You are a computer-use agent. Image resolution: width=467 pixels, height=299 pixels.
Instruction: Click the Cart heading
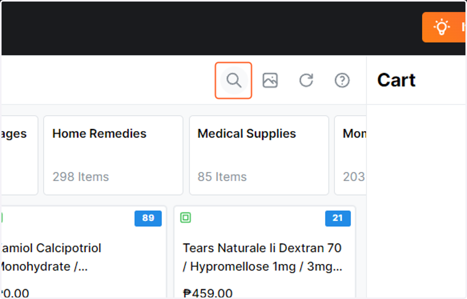click(397, 80)
